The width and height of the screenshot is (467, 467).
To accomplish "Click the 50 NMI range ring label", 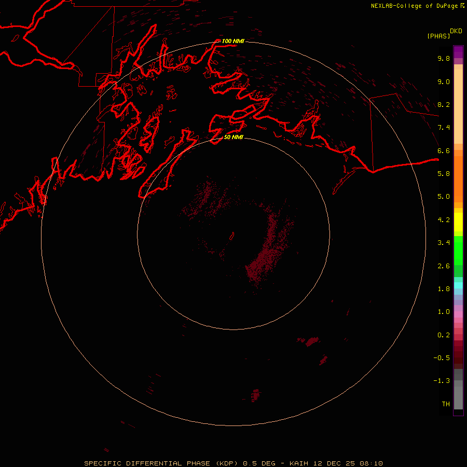I will (233, 137).
